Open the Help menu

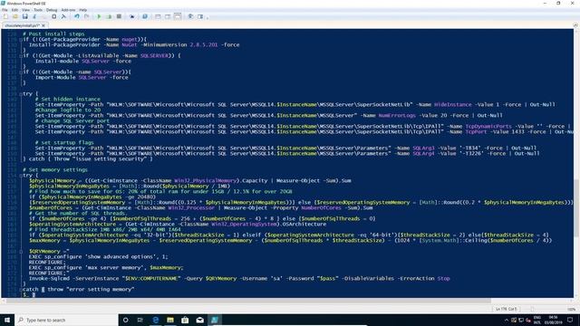[83, 10]
